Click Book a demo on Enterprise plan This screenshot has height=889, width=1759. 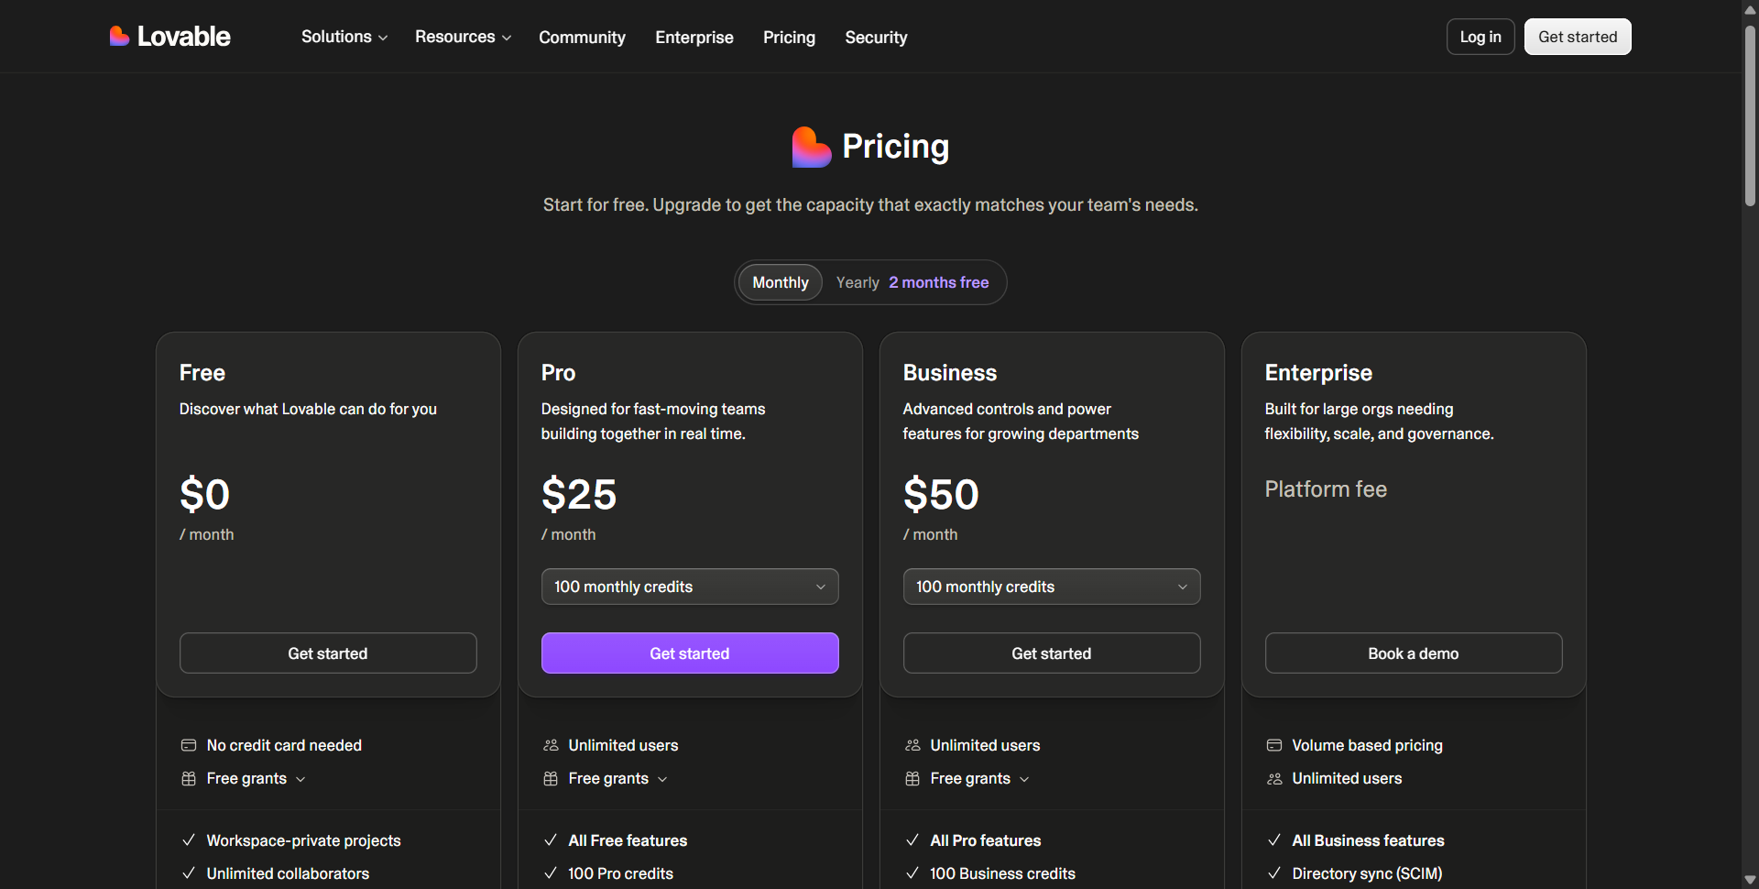[1414, 653]
